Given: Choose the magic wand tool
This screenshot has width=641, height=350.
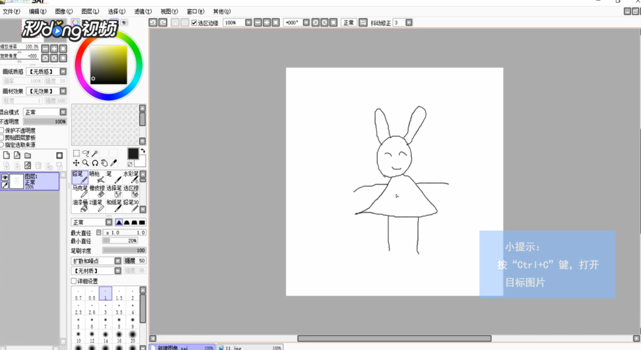Looking at the screenshot, I should [x=95, y=153].
